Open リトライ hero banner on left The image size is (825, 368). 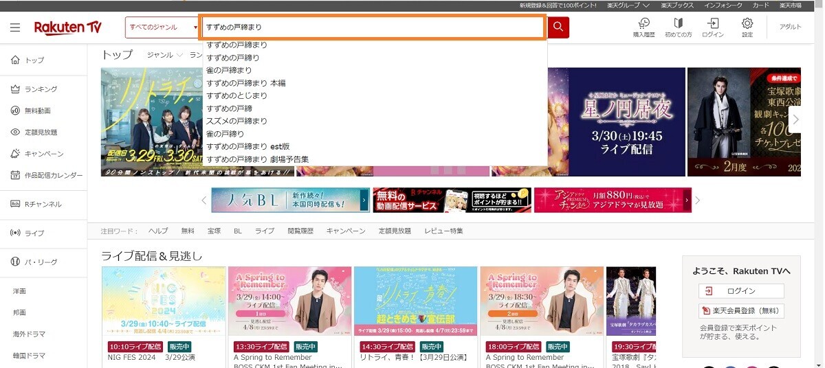click(151, 122)
